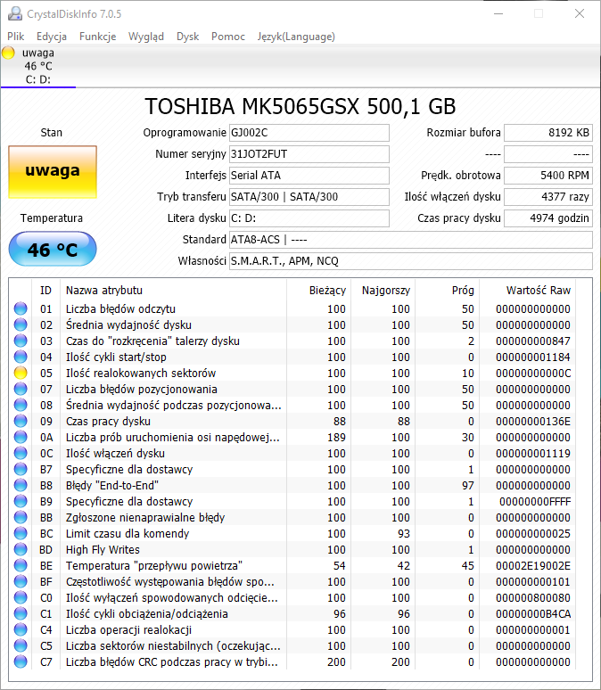The height and width of the screenshot is (690, 601).
Task: Click the serial number field 31JOT2FUT
Action: 309,154
